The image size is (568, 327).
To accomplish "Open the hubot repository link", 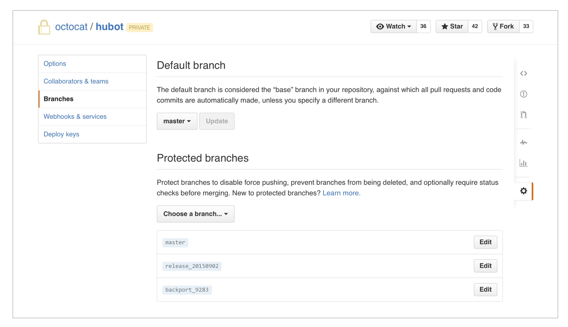I will (x=109, y=27).
